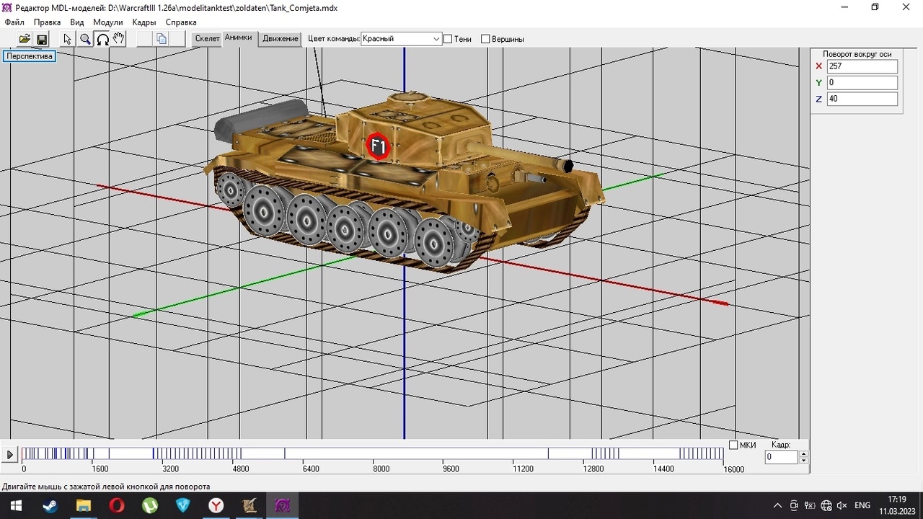Click the animation timeline track

pos(373,453)
